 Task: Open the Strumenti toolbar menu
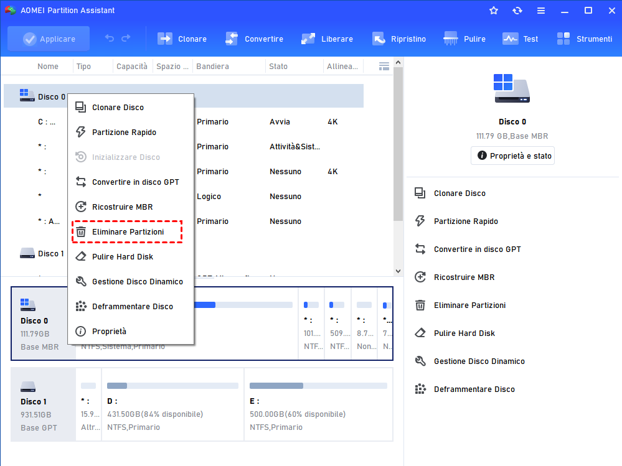tap(584, 39)
